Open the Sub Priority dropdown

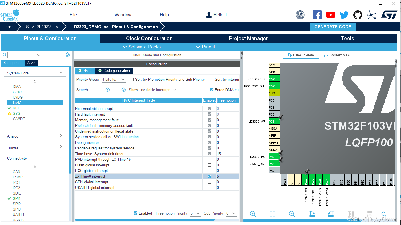tap(231, 213)
